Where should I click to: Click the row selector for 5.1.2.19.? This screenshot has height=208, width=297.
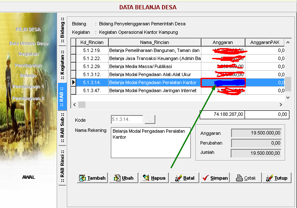tap(74, 51)
